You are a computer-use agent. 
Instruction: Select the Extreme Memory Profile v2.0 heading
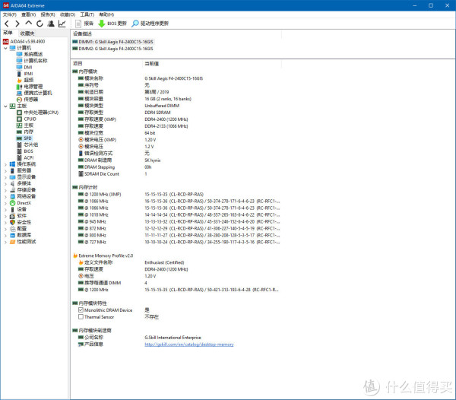click(103, 256)
